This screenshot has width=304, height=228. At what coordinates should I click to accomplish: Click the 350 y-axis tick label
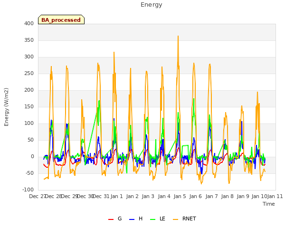coord(29,40)
